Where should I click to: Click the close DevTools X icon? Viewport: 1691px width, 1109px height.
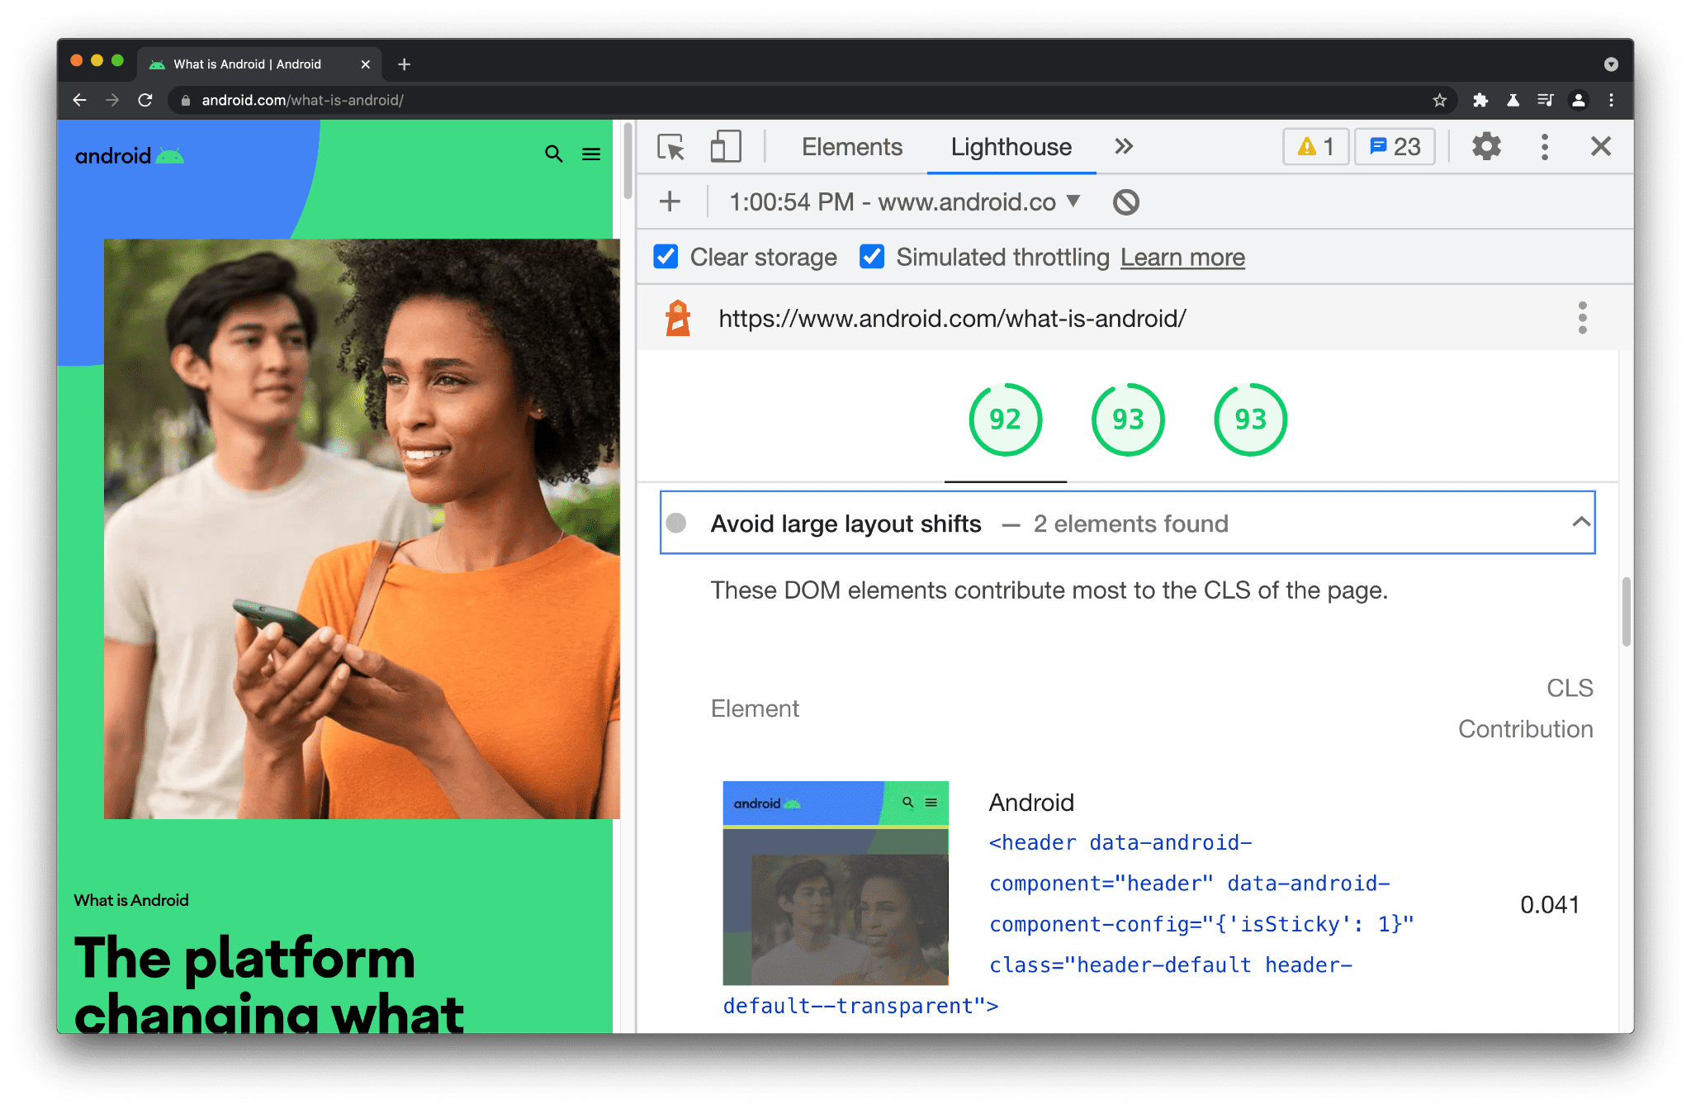[1601, 146]
